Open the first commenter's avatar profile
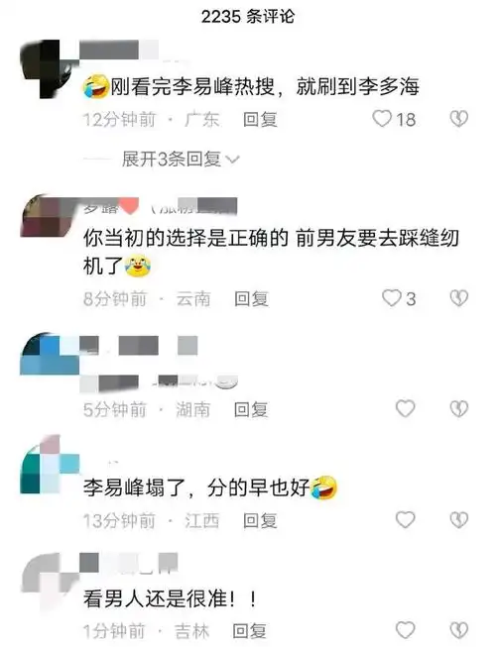 click(x=49, y=68)
